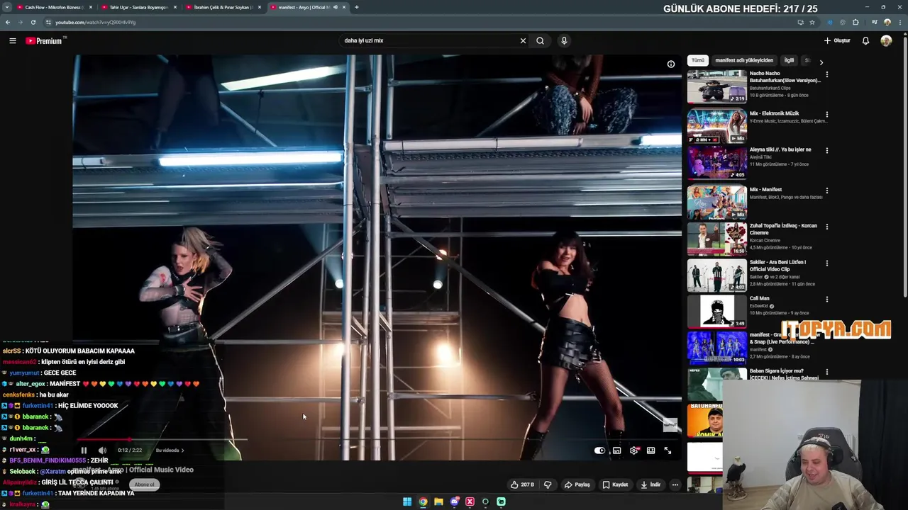Open options for Mix - Elektronik Müzik
The image size is (908, 510).
826,114
